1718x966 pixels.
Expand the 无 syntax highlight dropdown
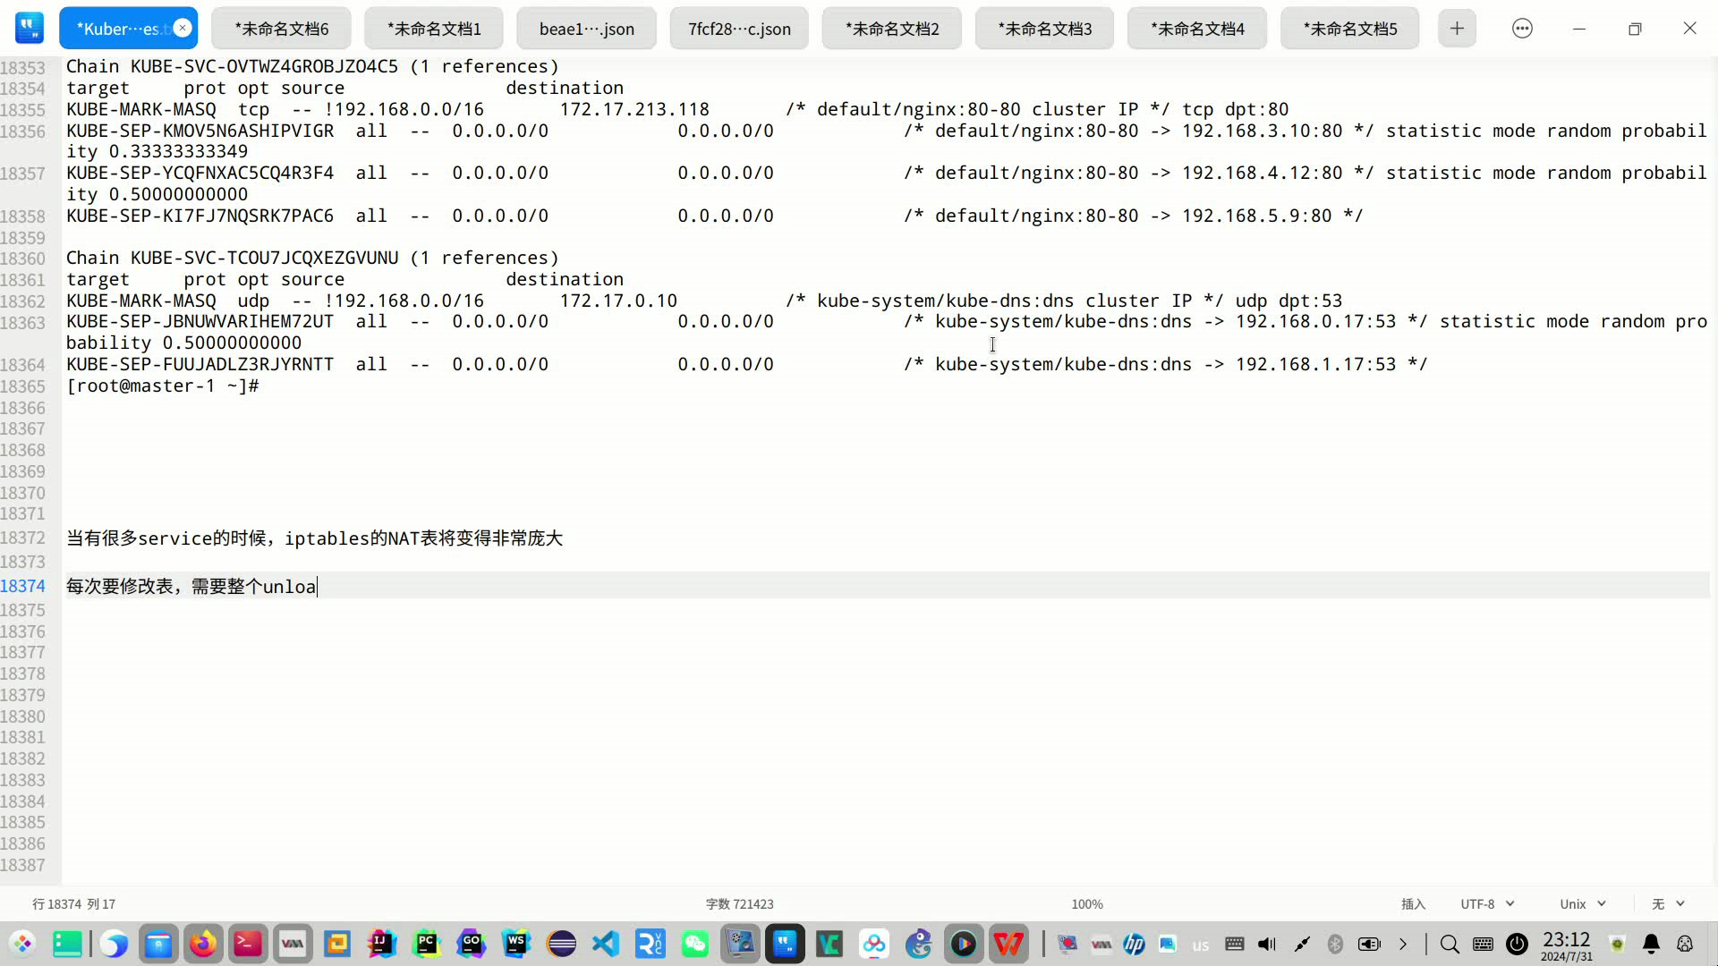pyautogui.click(x=1668, y=904)
